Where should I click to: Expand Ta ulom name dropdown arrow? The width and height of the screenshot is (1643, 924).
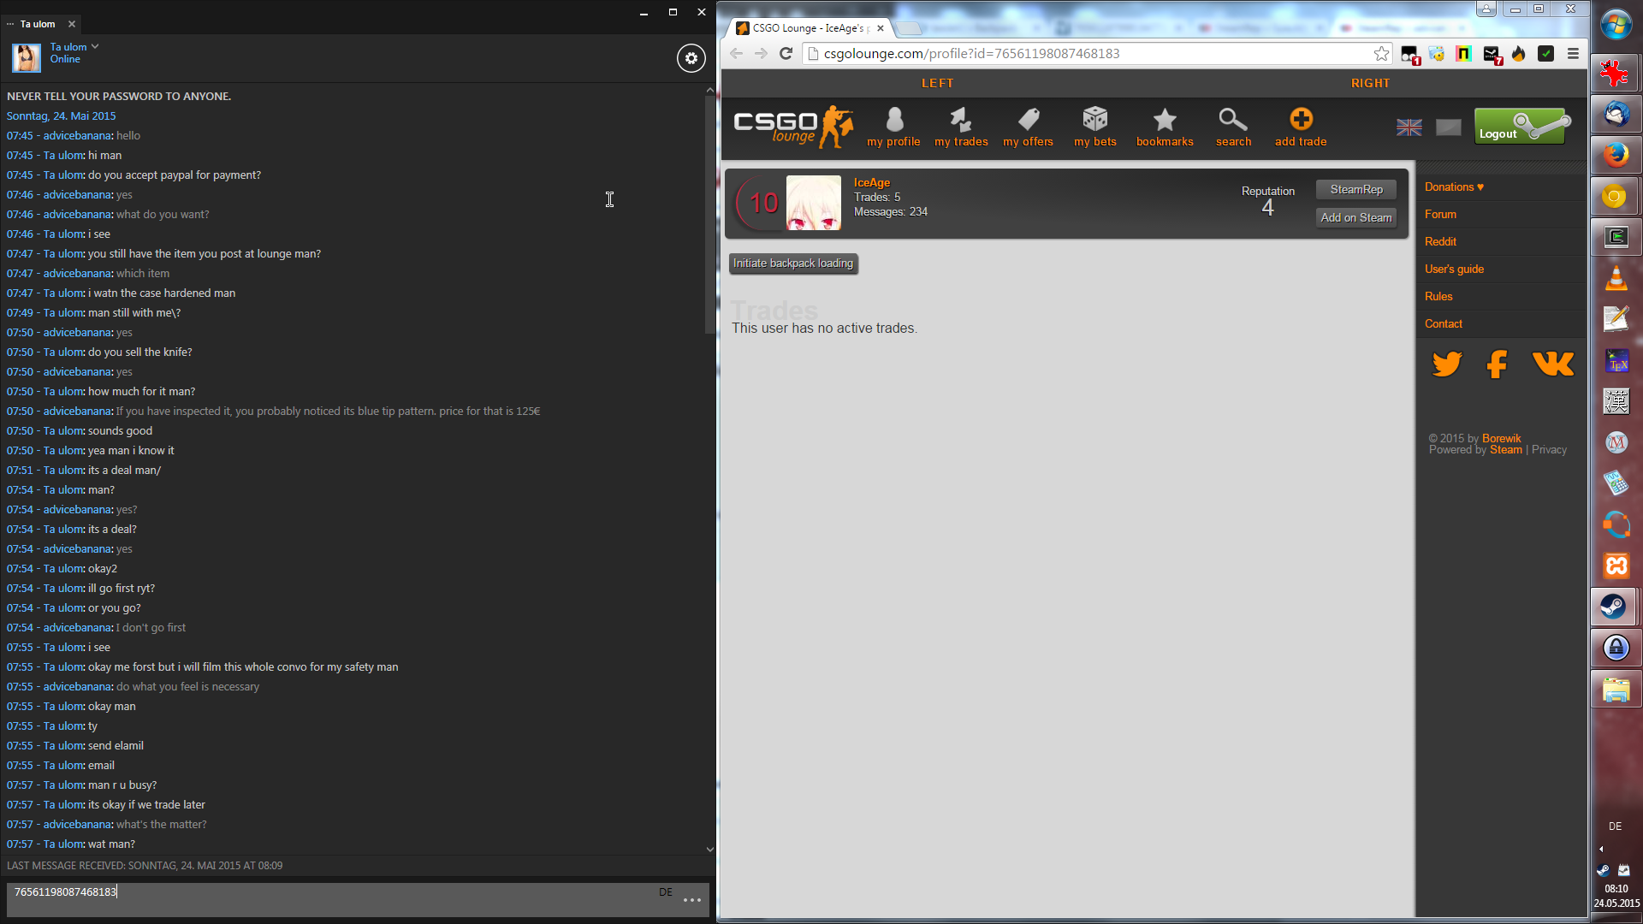[x=95, y=47]
